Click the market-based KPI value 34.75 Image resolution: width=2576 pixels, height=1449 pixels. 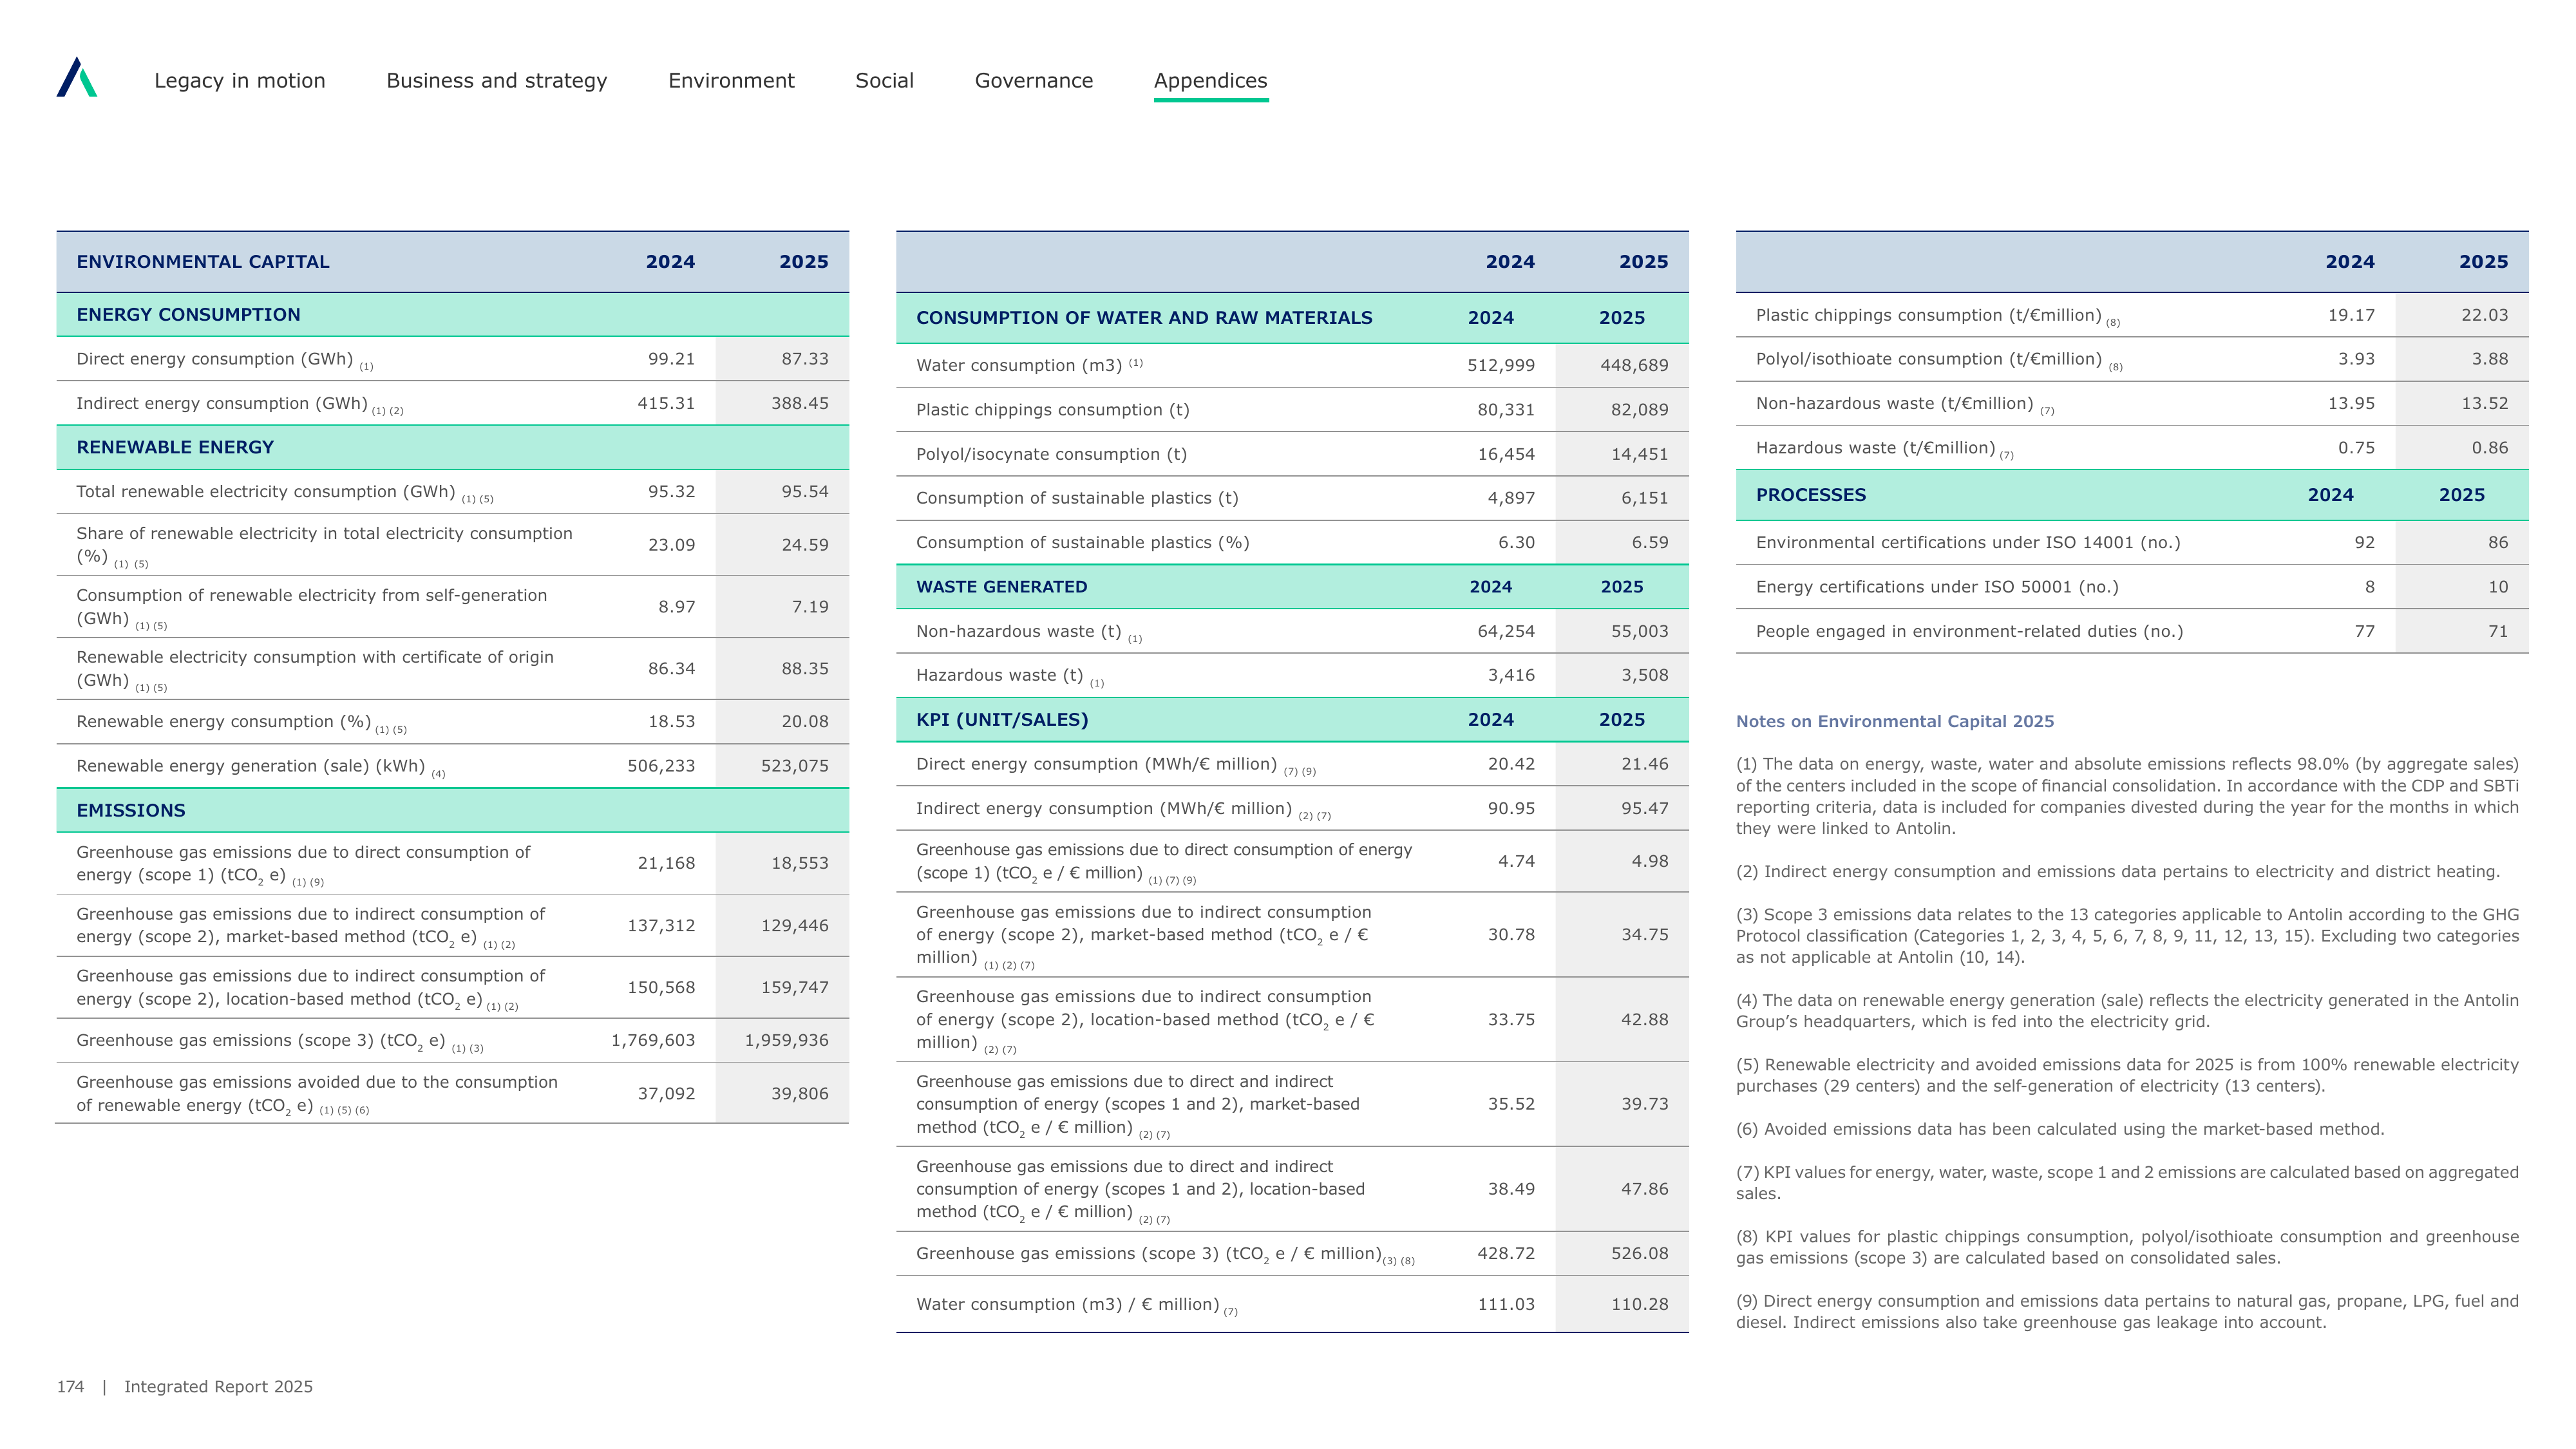(x=1644, y=934)
